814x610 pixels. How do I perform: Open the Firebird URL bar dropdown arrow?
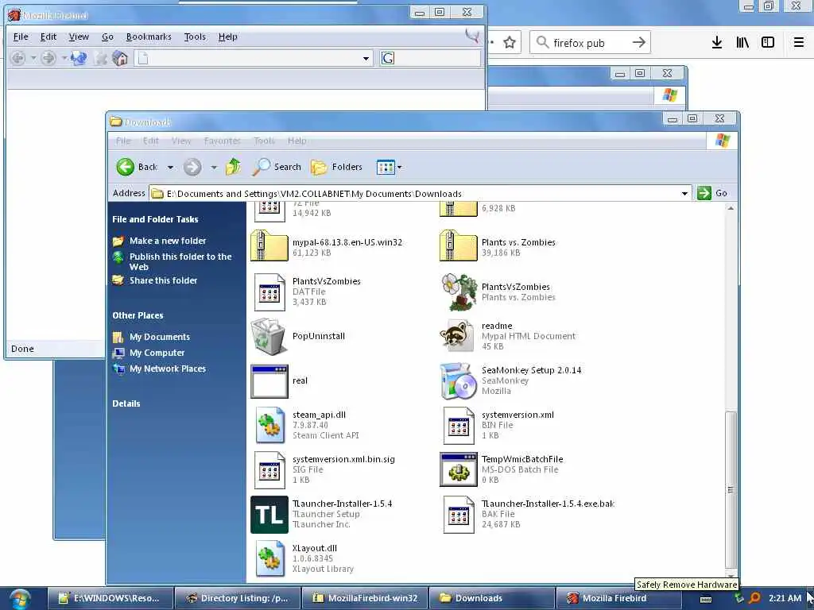(x=366, y=59)
